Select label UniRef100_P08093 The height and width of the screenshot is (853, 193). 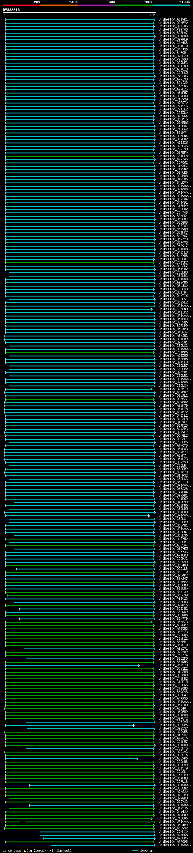click(173, 562)
